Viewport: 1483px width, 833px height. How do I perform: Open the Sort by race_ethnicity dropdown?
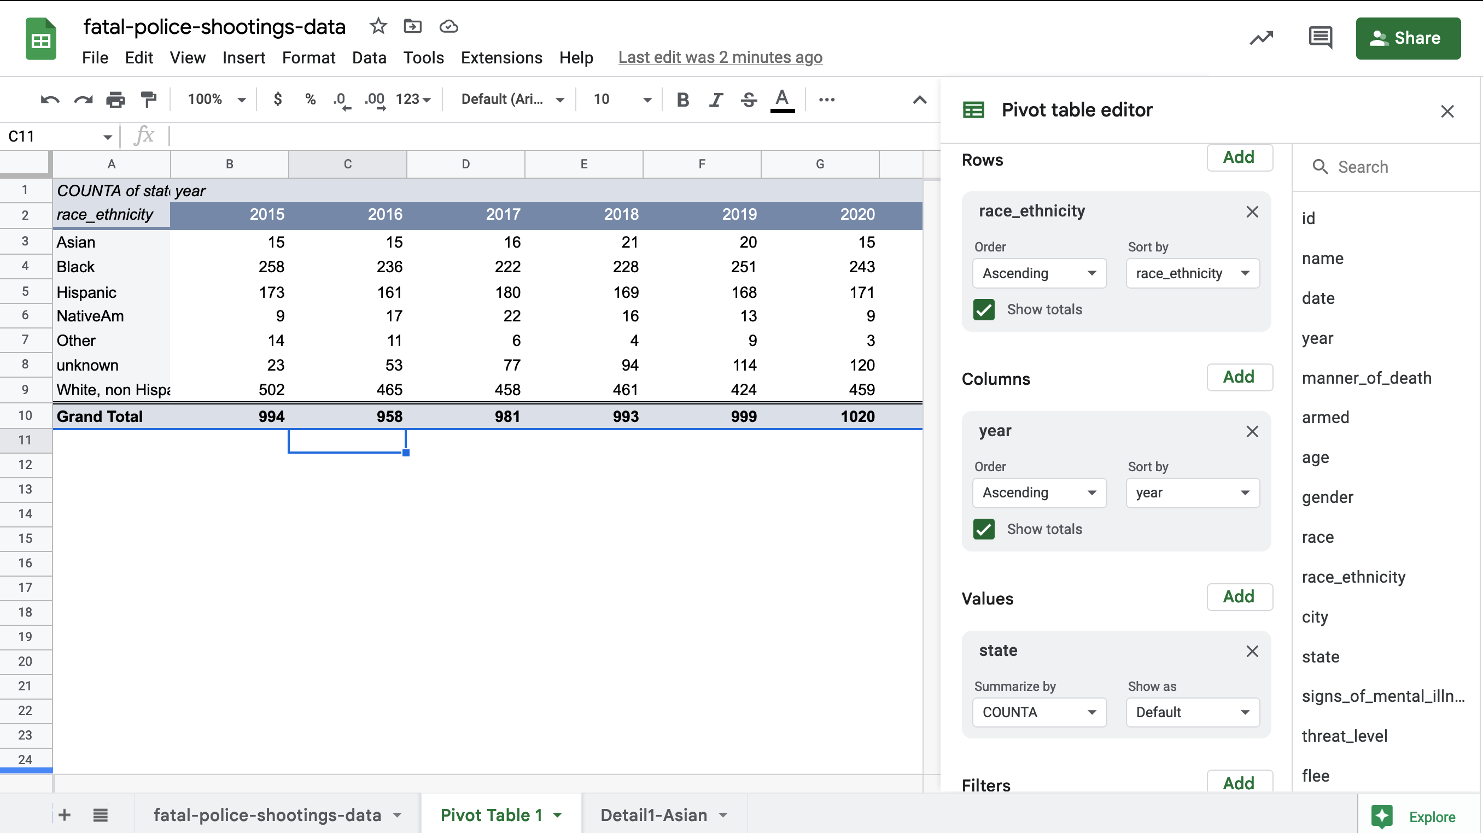point(1192,273)
